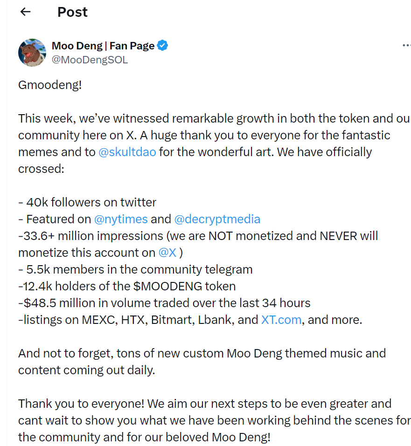Follow the XT.com link
Image resolution: width=411 pixels, height=446 pixels.
[x=281, y=320]
